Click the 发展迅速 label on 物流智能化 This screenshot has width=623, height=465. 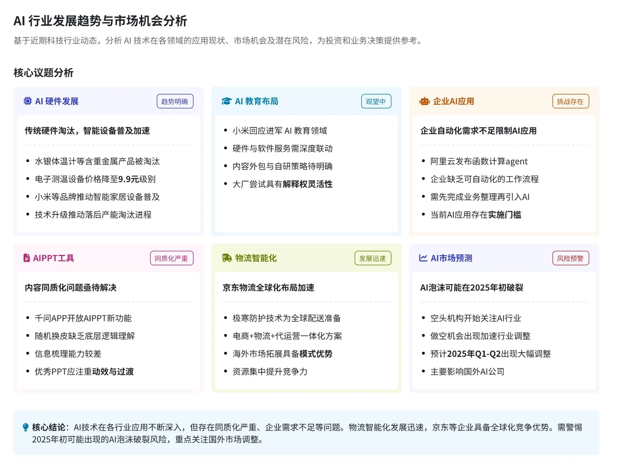(372, 258)
